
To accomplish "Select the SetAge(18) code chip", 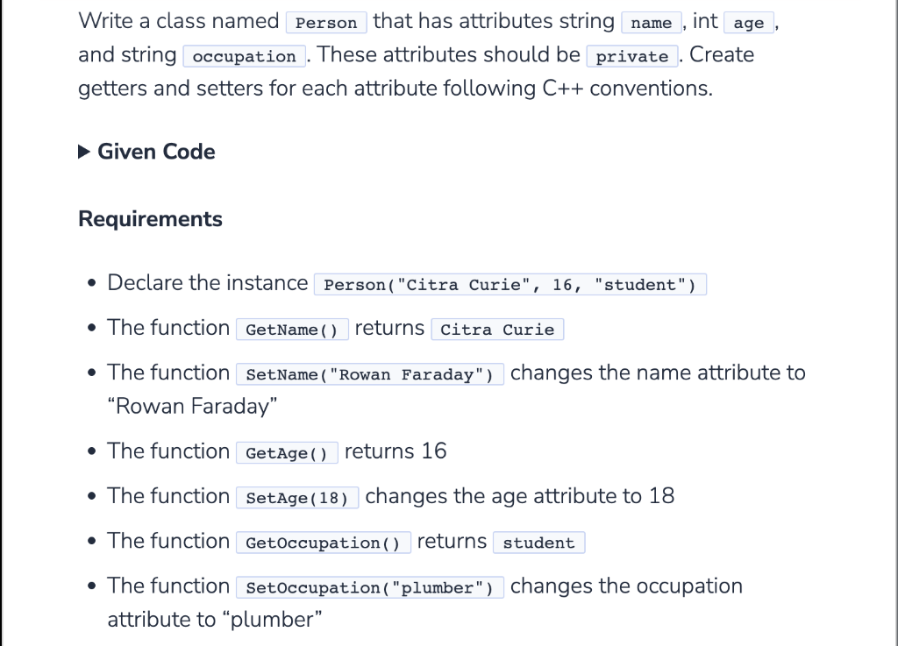I will click(x=297, y=497).
